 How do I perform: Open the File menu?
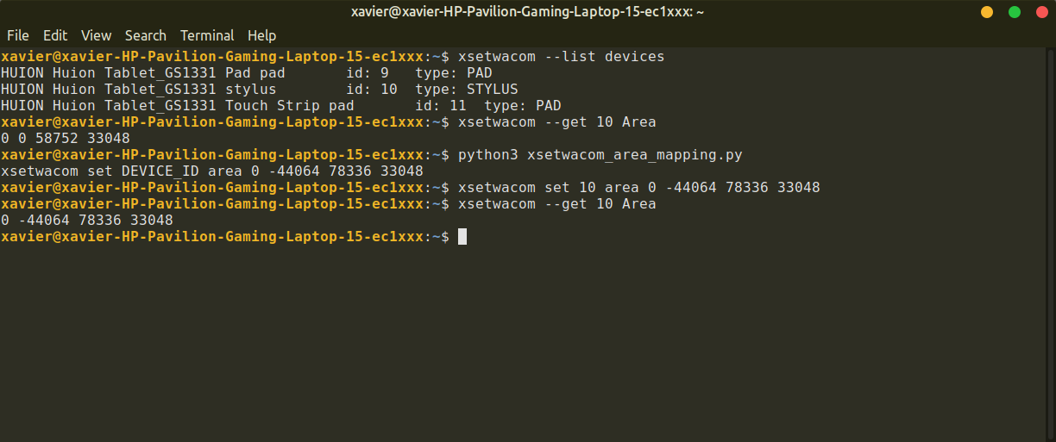(17, 35)
